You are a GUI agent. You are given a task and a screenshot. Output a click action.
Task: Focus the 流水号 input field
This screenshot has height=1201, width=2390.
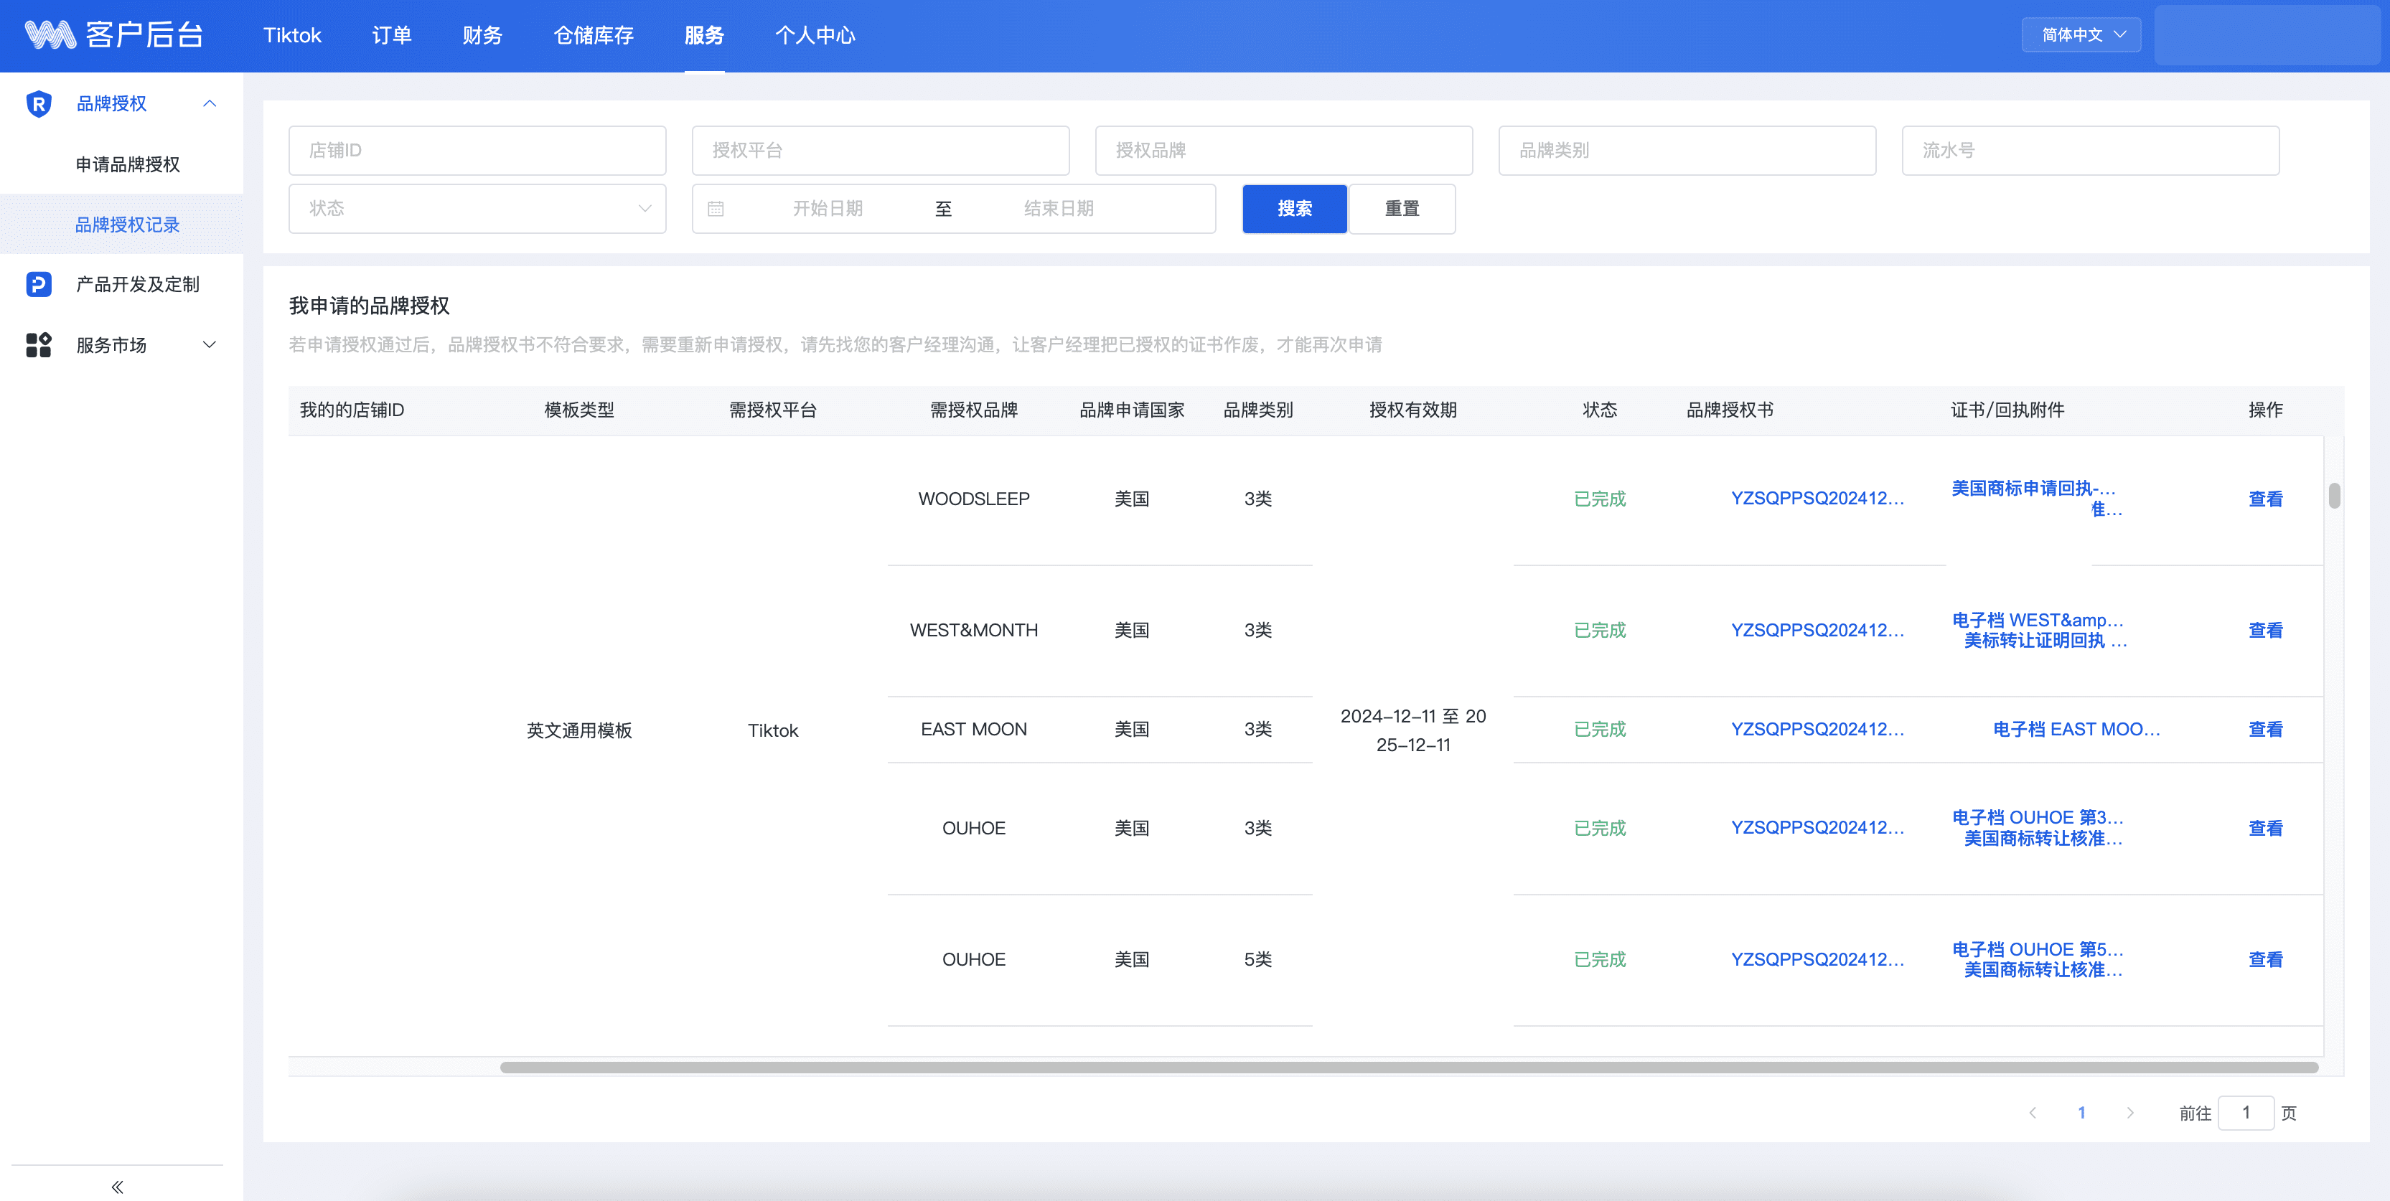(x=2090, y=150)
